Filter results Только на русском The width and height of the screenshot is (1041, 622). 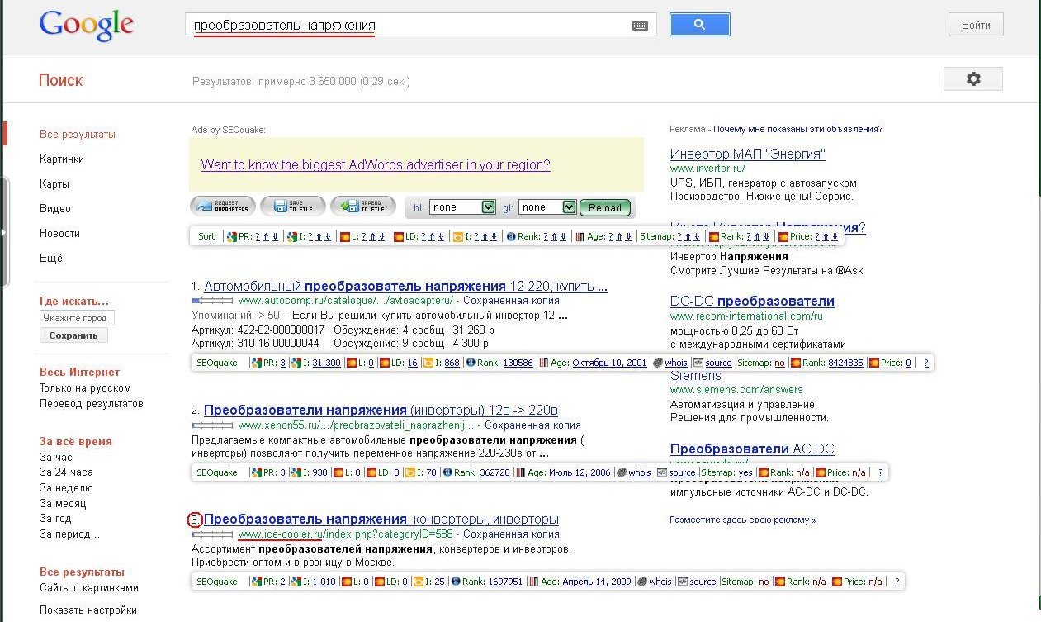(85, 388)
